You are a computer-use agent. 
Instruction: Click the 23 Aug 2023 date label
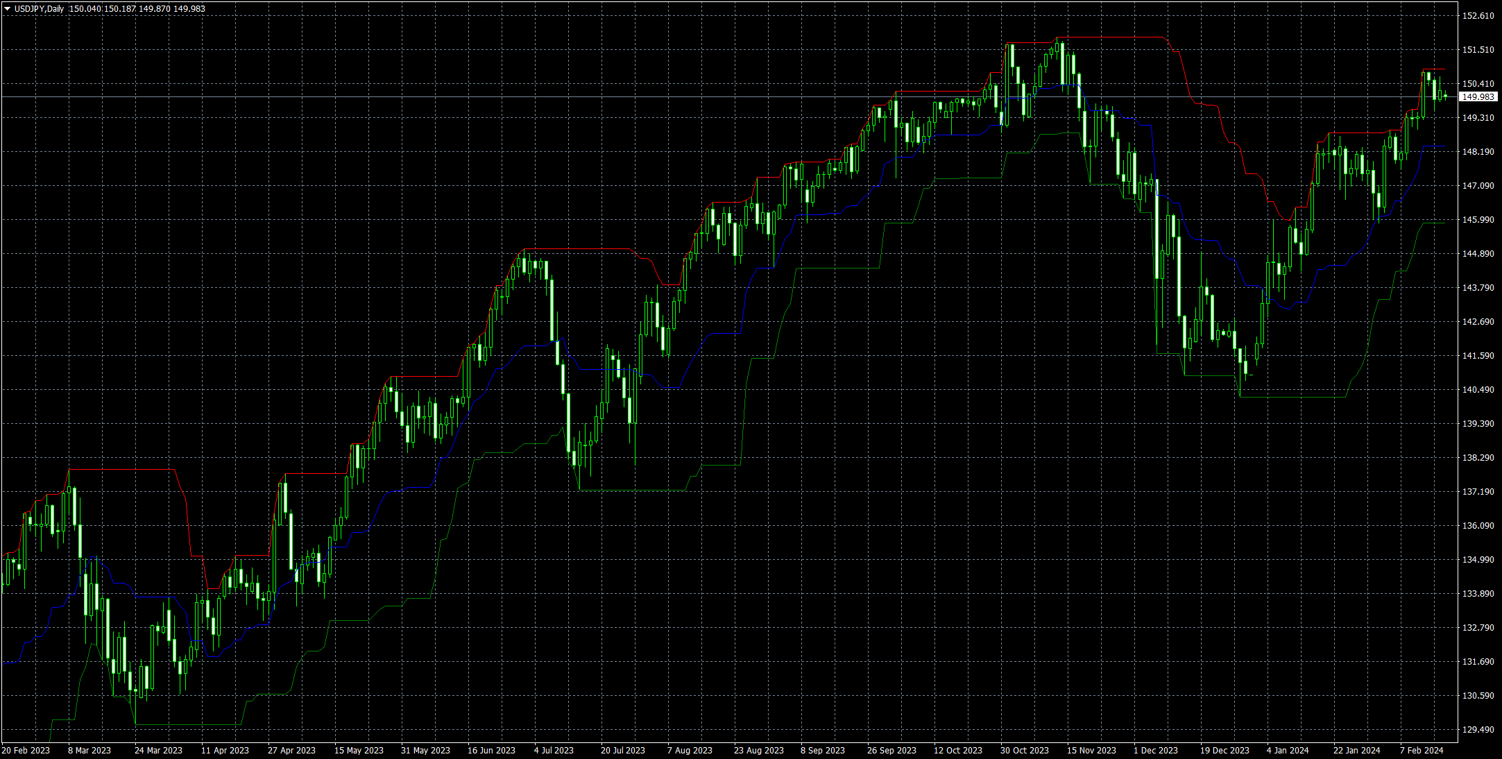[x=758, y=751]
